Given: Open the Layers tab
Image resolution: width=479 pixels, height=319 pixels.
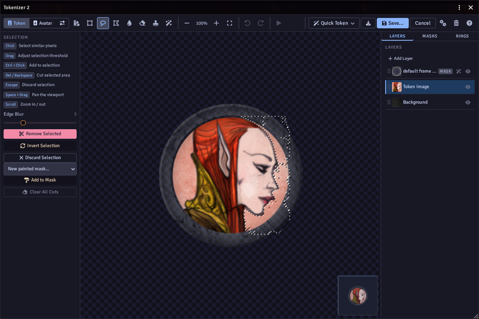Looking at the screenshot, I should (x=397, y=36).
